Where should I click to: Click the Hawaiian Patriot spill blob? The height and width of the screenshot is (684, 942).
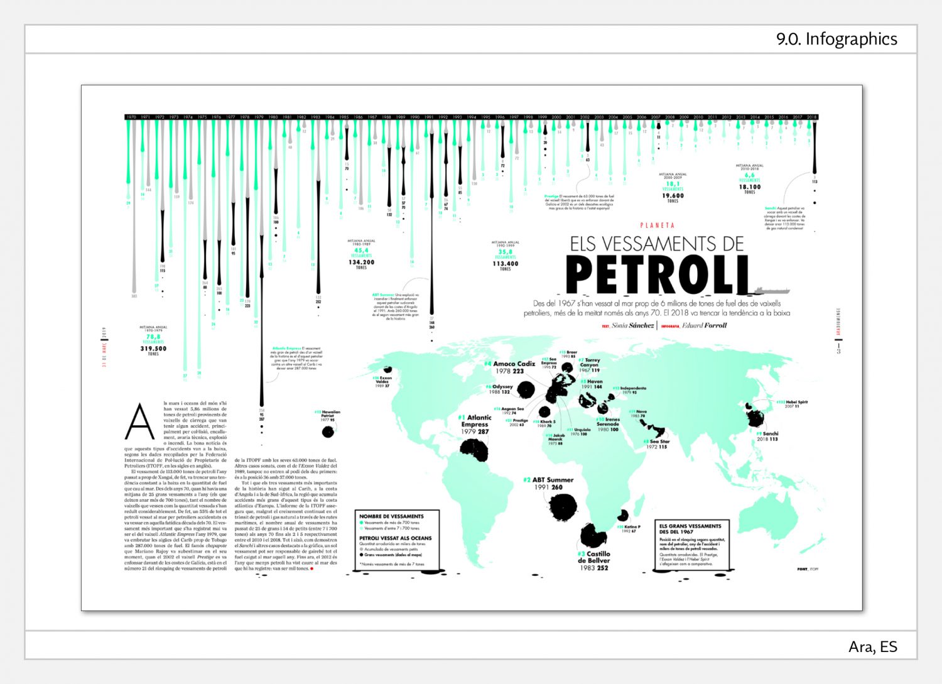tap(328, 432)
